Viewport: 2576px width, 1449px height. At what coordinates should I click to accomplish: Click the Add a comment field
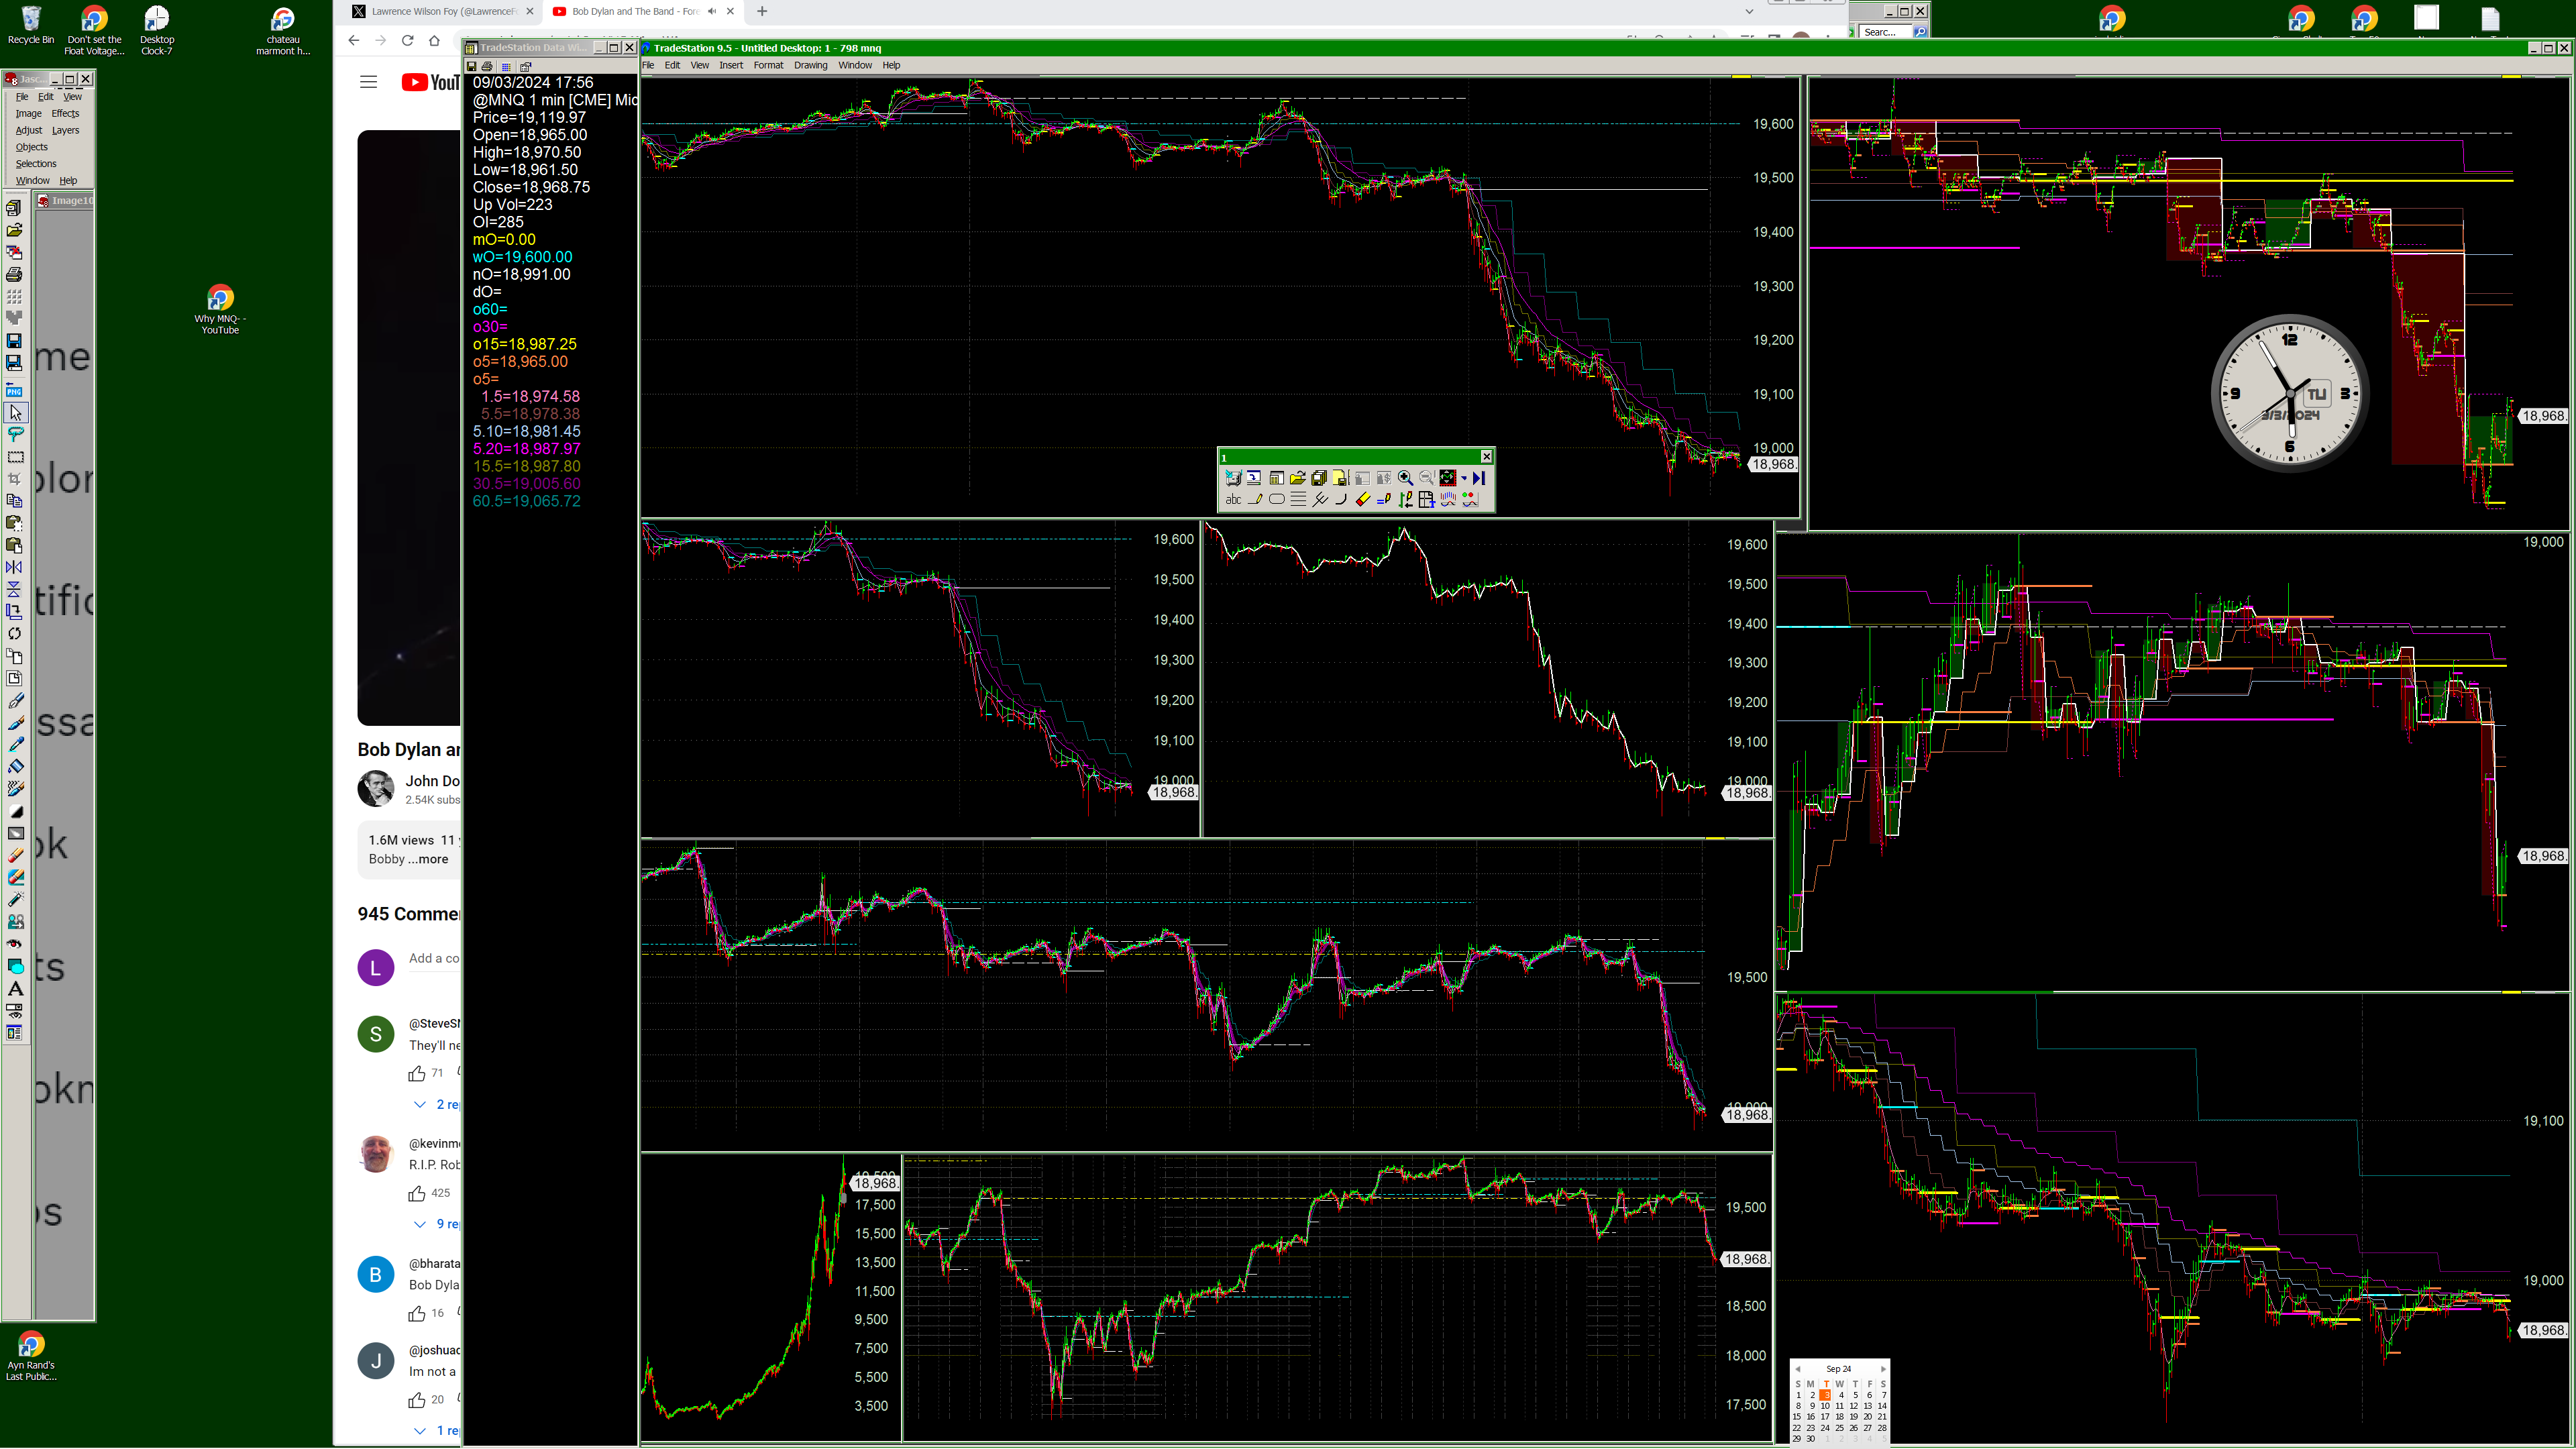click(x=433, y=958)
